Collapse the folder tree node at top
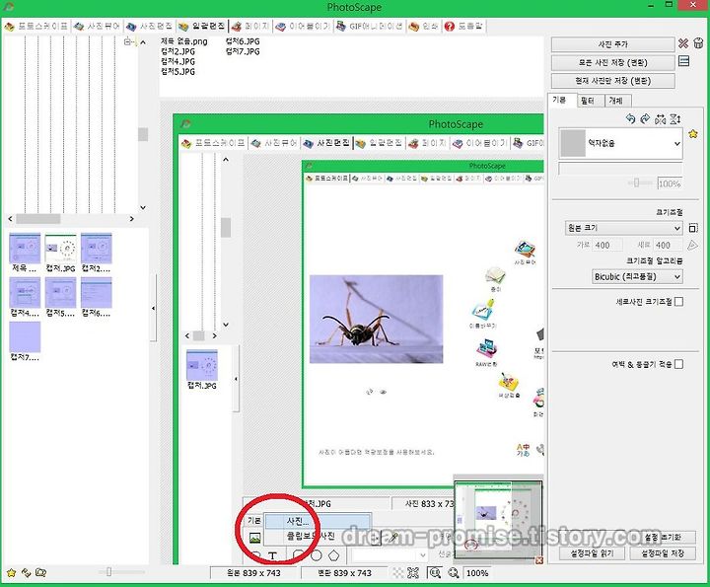The width and height of the screenshot is (710, 587). (x=128, y=41)
